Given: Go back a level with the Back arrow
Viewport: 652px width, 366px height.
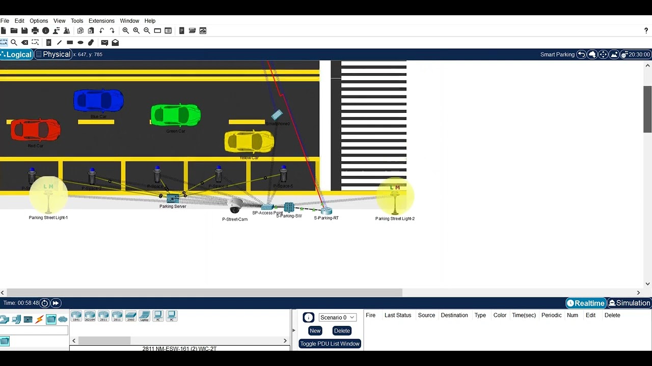Looking at the screenshot, I should click(581, 54).
